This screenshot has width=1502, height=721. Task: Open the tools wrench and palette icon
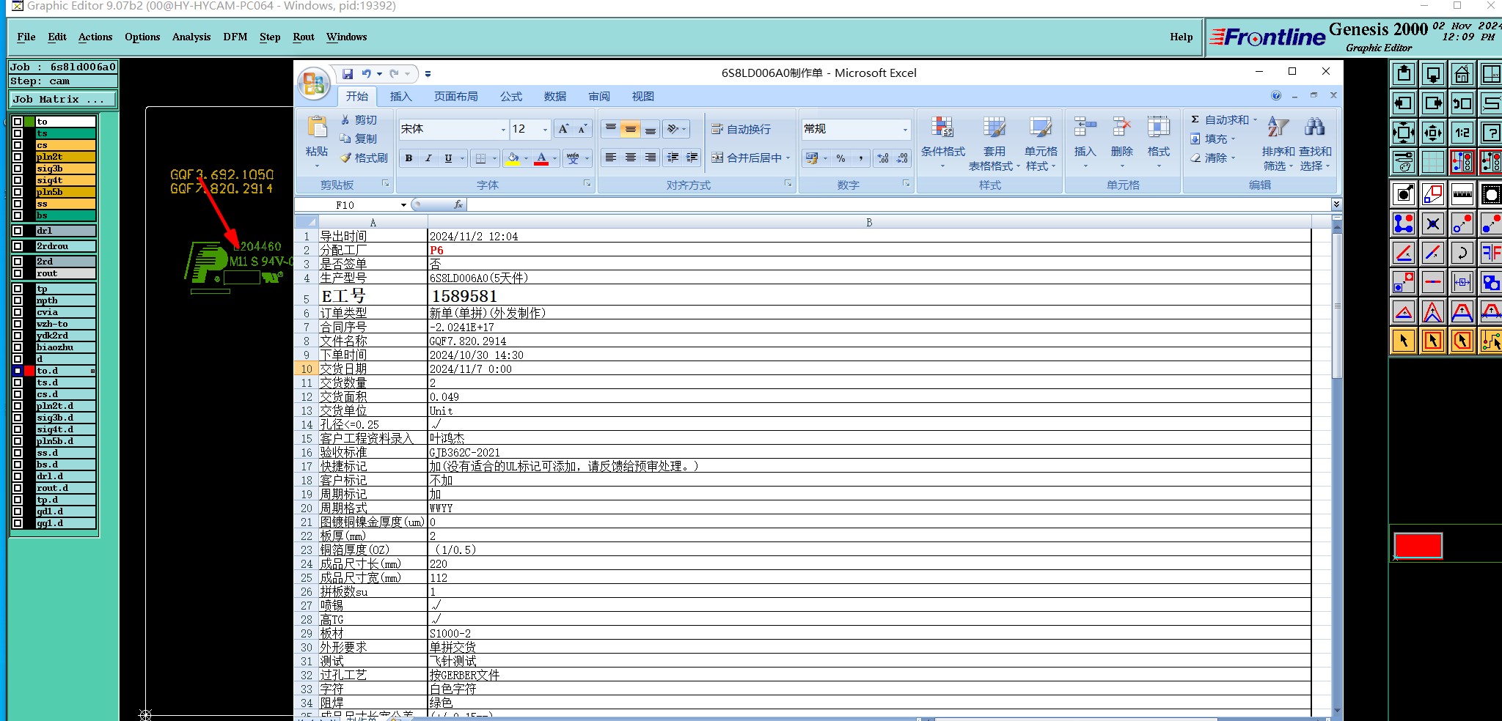point(1404,162)
